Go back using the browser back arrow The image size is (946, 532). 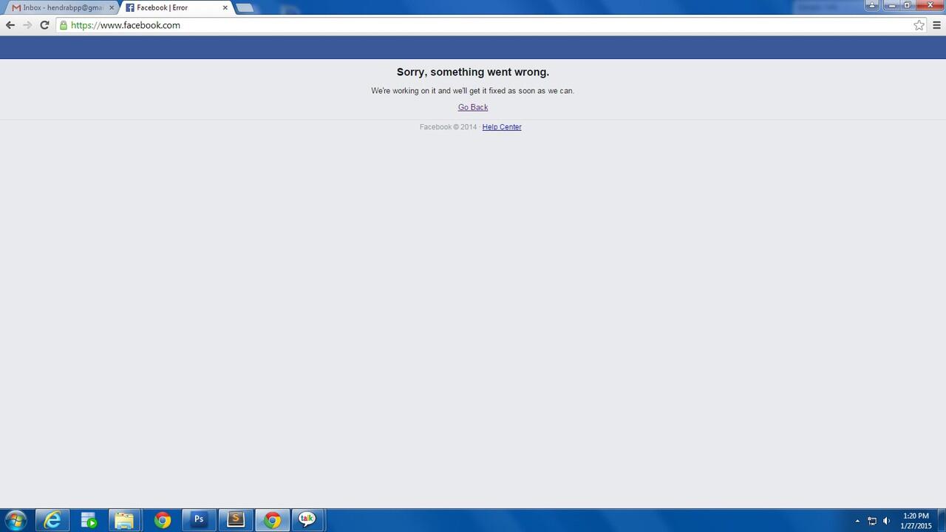pos(10,25)
